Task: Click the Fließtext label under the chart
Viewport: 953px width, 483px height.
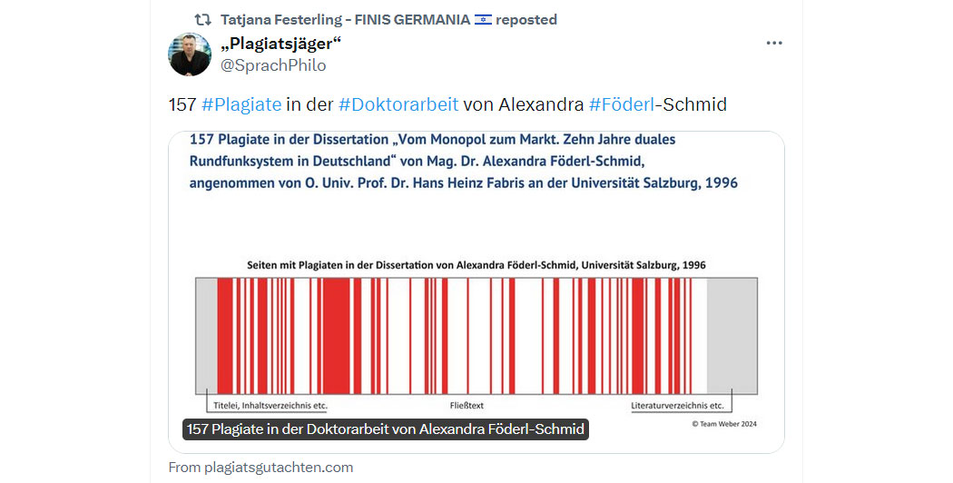Action: coord(467,405)
